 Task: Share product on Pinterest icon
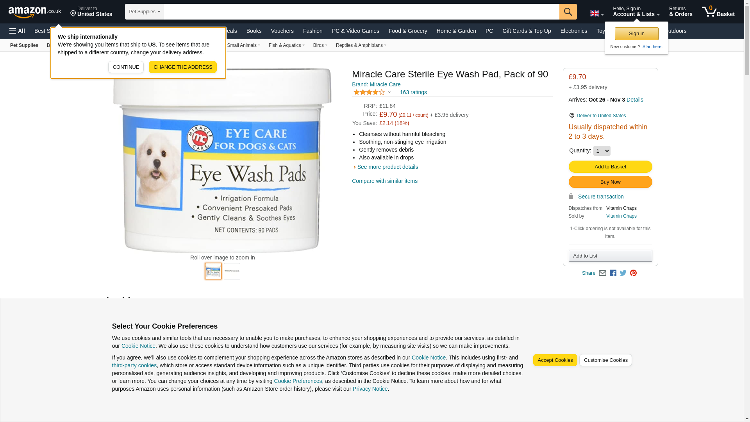633,273
